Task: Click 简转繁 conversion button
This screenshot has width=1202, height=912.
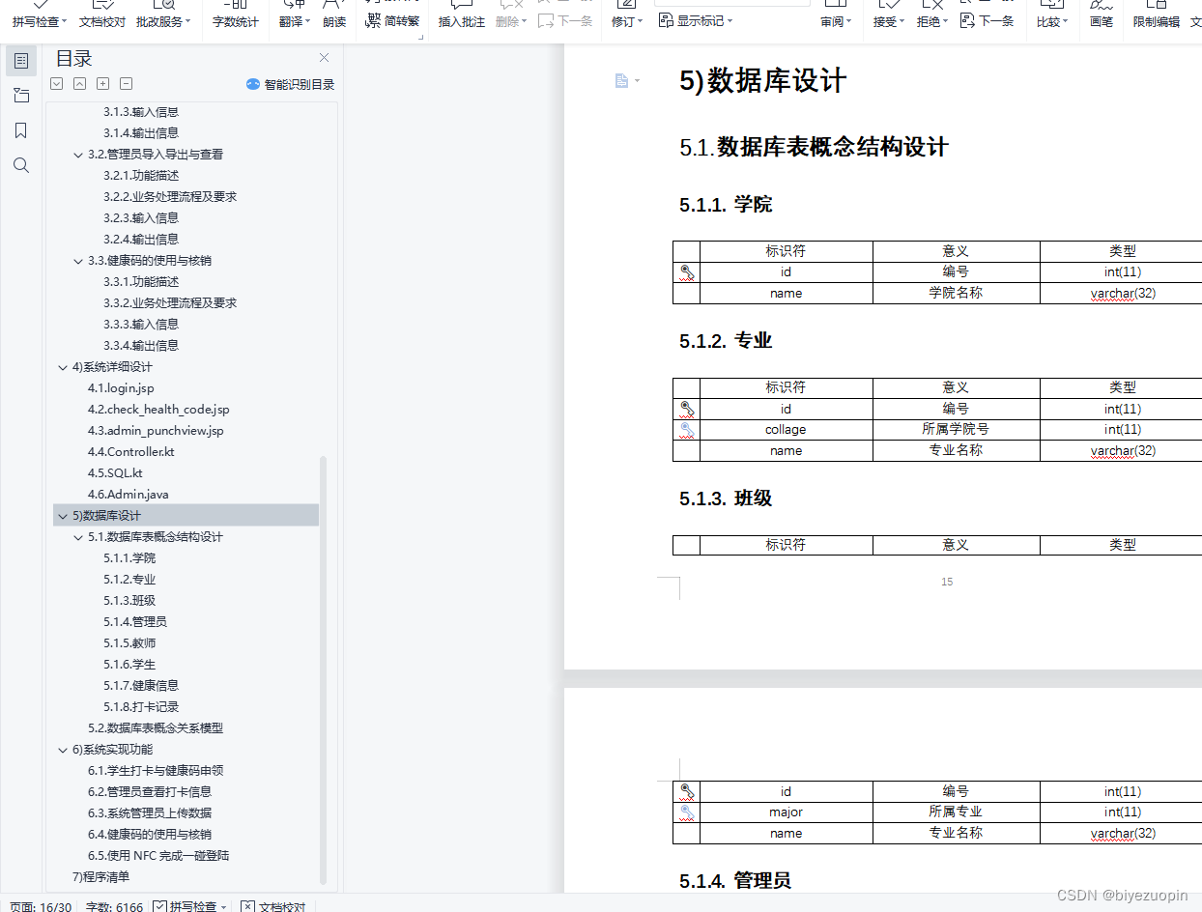Action: [393, 20]
